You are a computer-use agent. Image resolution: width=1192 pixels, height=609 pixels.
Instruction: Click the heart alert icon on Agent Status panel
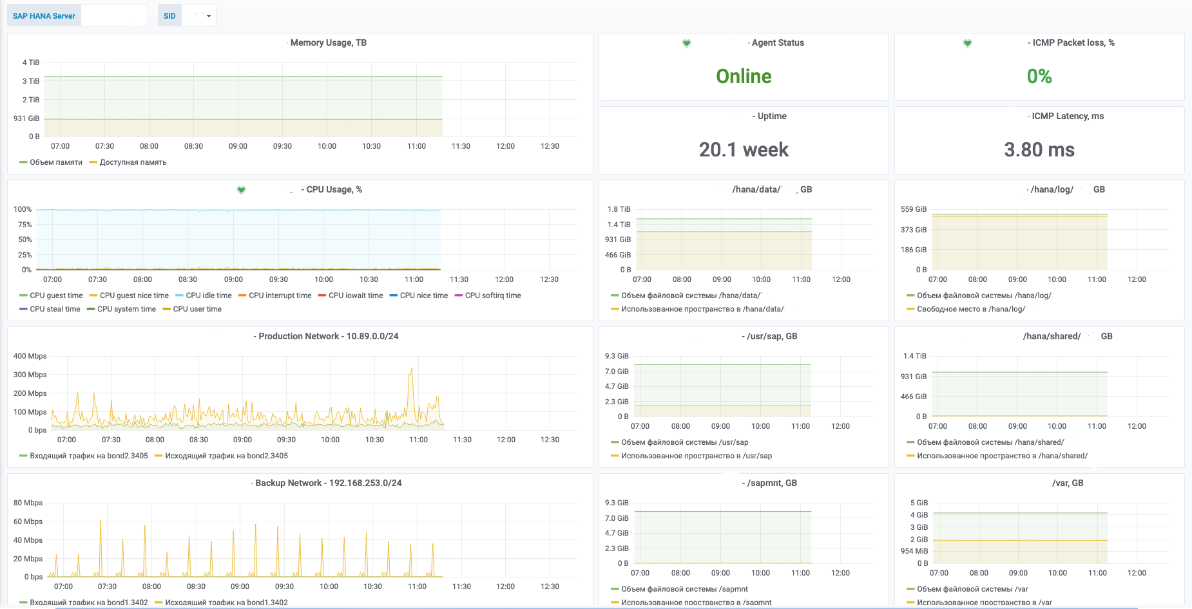tap(686, 43)
